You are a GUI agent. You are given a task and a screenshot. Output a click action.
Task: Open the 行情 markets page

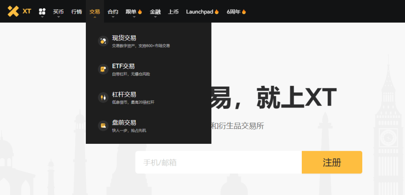point(76,11)
